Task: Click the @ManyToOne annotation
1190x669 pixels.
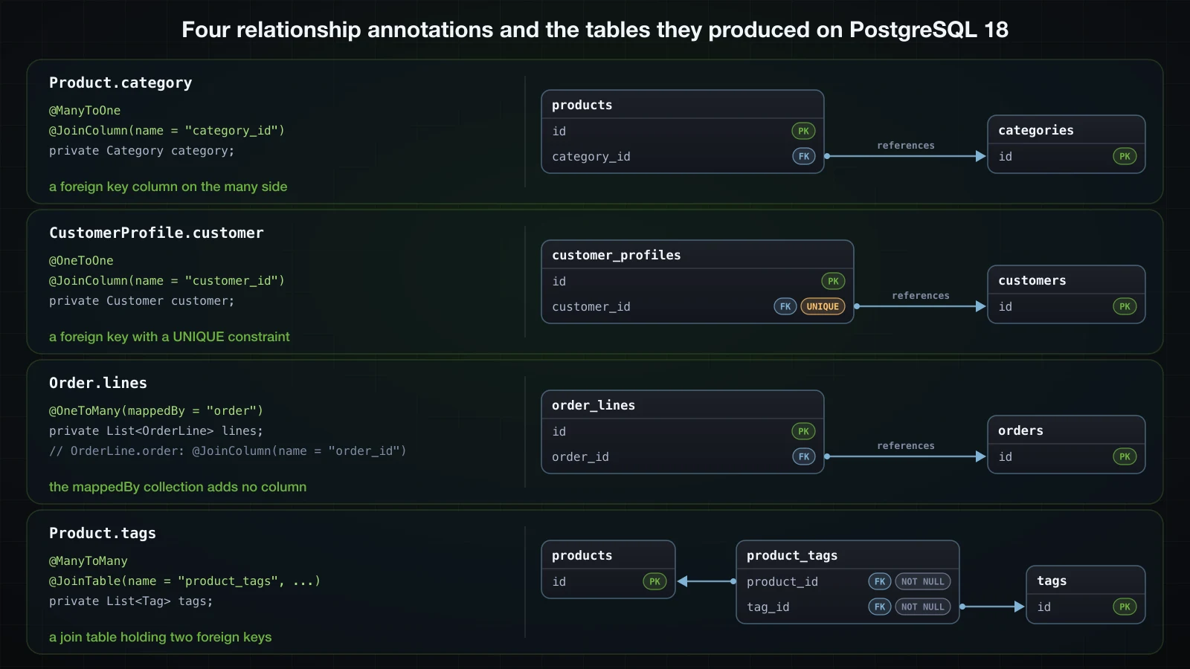Action: (x=85, y=110)
